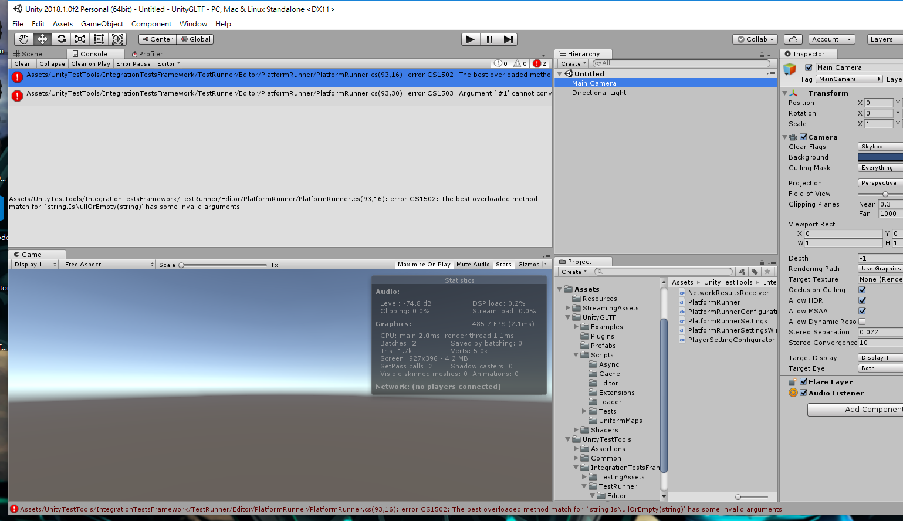Image resolution: width=903 pixels, height=521 pixels.
Task: Select the Scale tool
Action: point(80,39)
